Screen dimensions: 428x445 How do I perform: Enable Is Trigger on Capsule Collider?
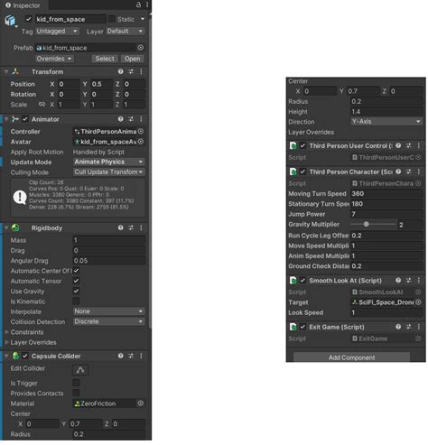[x=76, y=383]
